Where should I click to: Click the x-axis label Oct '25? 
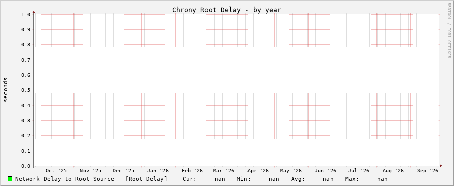[56, 171]
